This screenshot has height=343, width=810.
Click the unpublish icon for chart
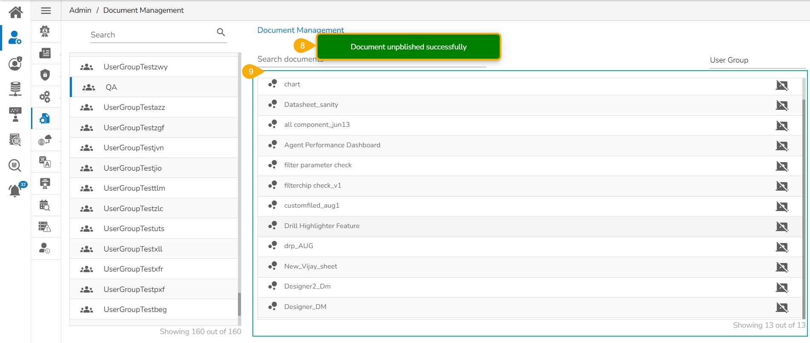click(x=782, y=85)
